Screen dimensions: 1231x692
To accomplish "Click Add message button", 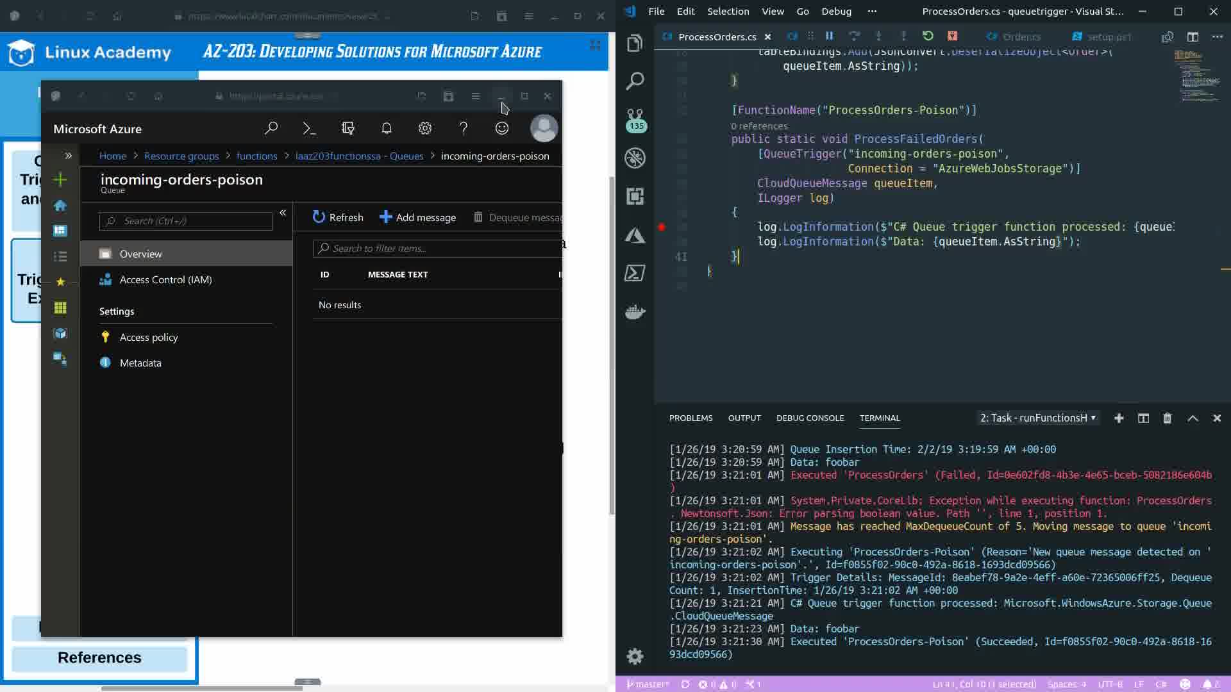I will pos(418,218).
